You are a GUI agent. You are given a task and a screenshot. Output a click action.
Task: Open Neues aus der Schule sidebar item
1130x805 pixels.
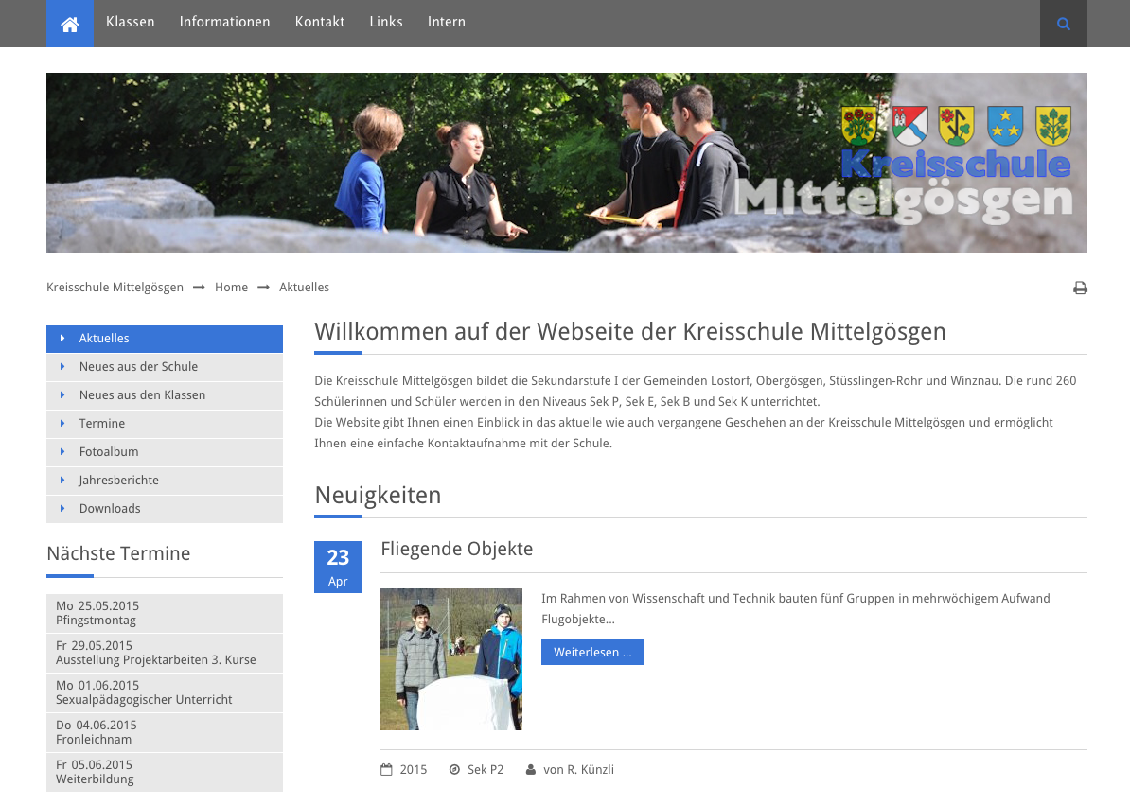tap(138, 367)
